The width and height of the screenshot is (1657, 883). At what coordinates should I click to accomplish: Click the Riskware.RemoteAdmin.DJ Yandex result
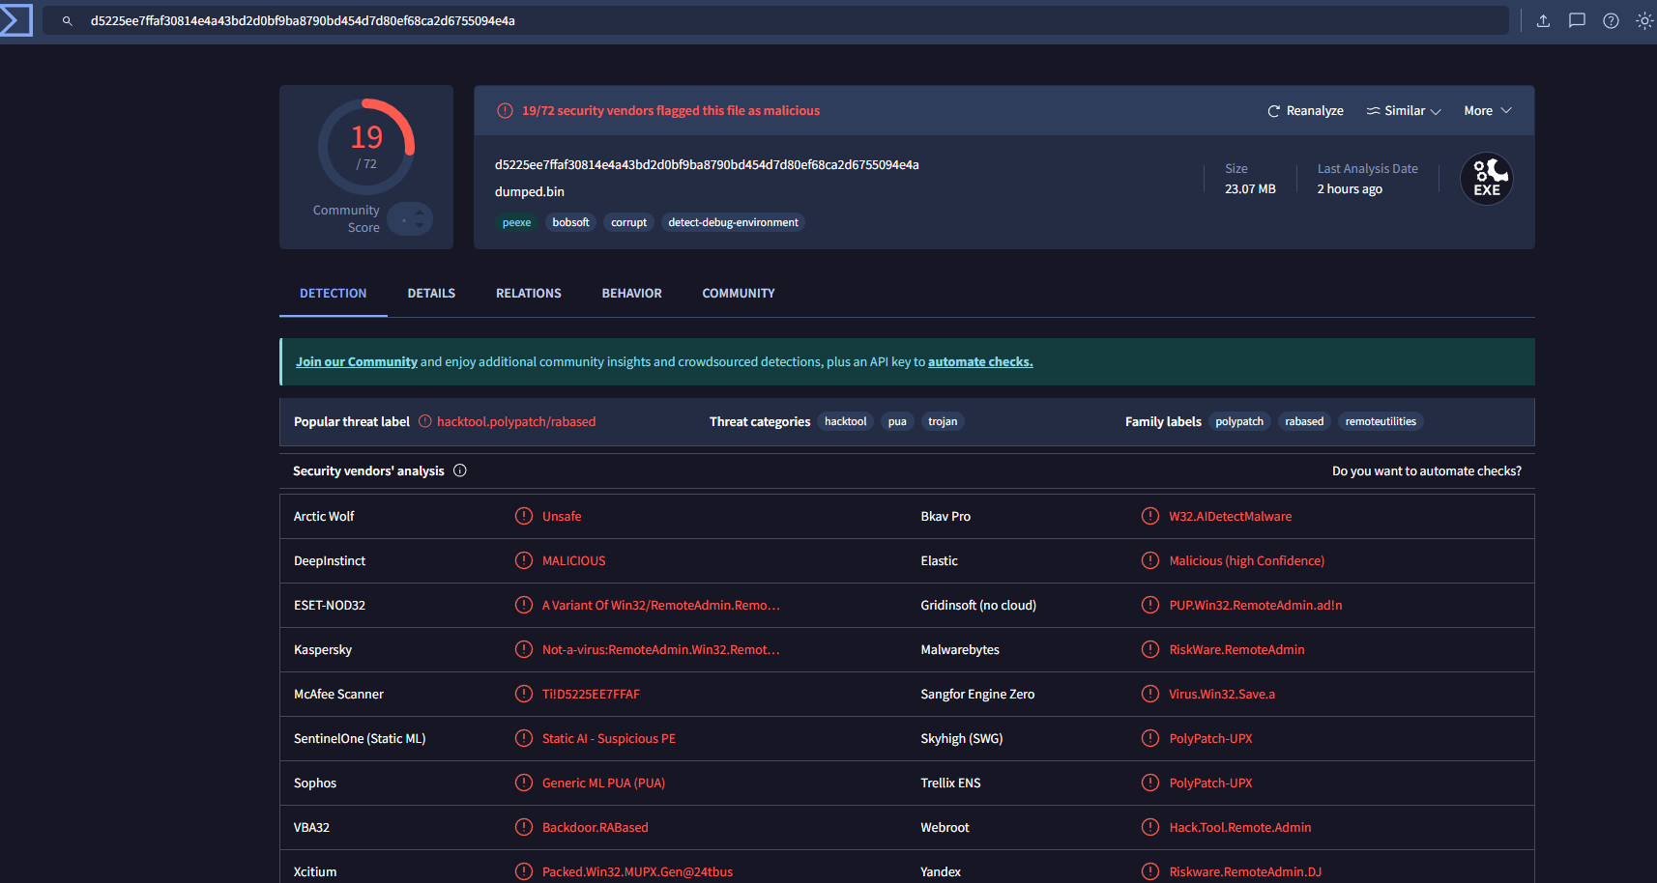tap(1245, 872)
